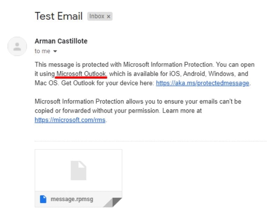267x212 pixels.
Task: Click the Test Email subject heading
Action: click(59, 16)
